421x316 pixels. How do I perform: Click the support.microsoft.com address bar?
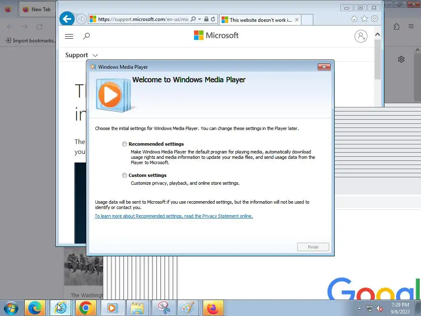pyautogui.click(x=143, y=19)
